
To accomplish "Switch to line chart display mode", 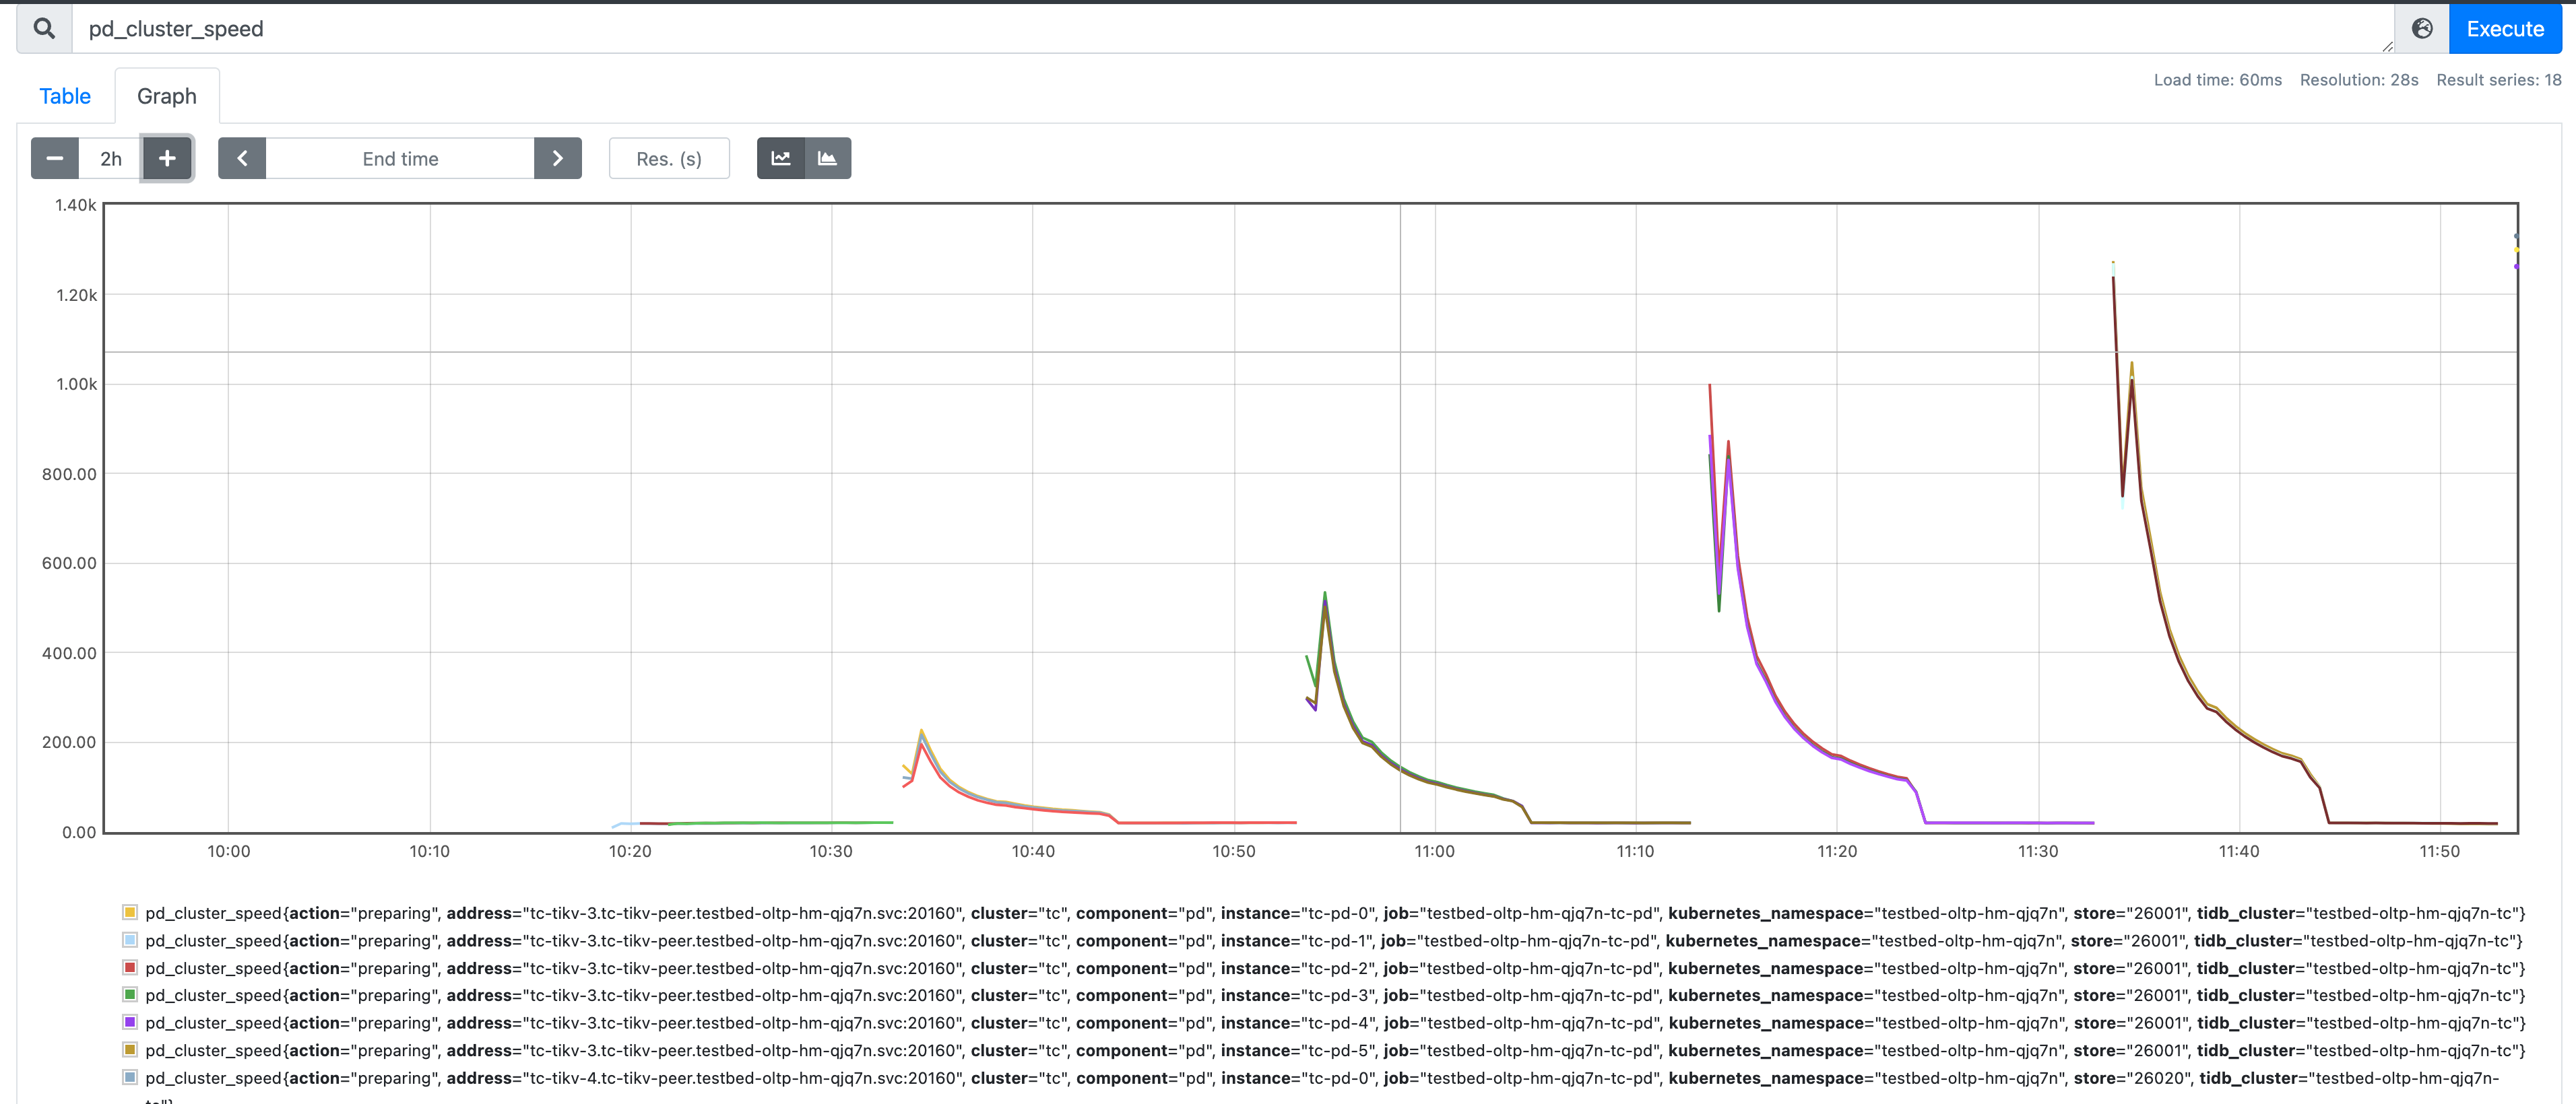I will click(781, 159).
